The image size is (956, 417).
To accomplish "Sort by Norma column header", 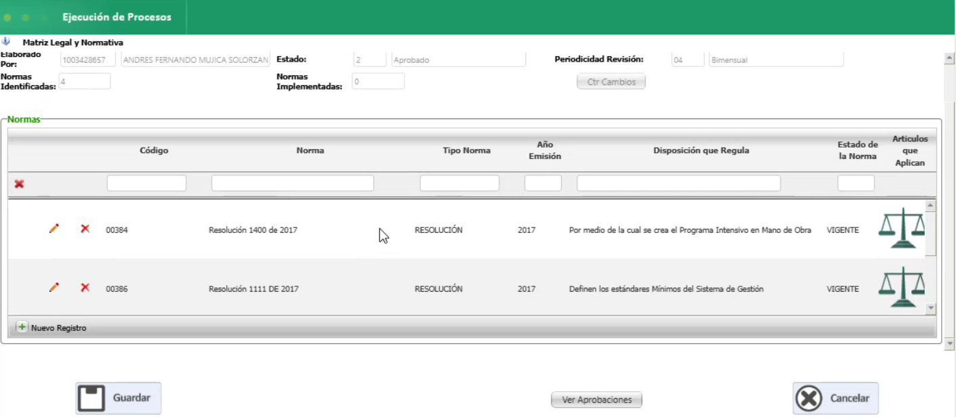I will (x=310, y=150).
